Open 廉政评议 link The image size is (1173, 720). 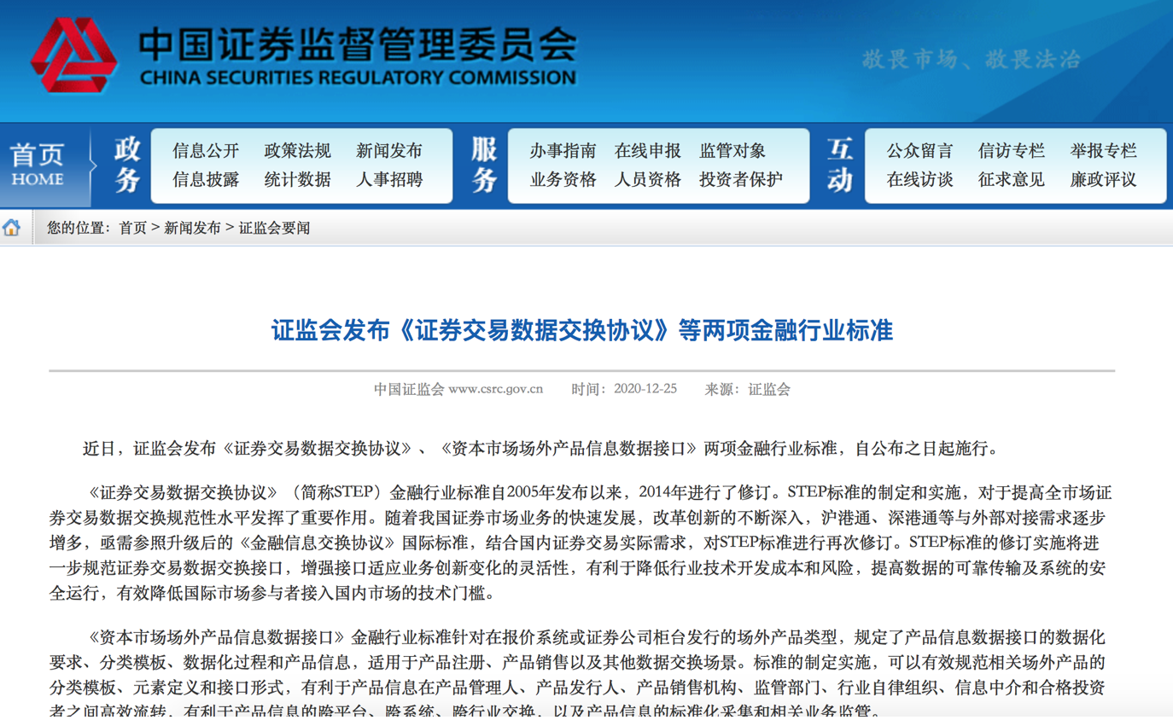[x=1104, y=179]
